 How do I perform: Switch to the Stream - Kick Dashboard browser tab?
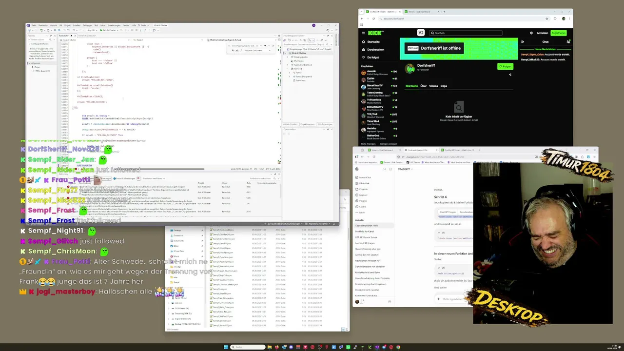click(x=423, y=12)
